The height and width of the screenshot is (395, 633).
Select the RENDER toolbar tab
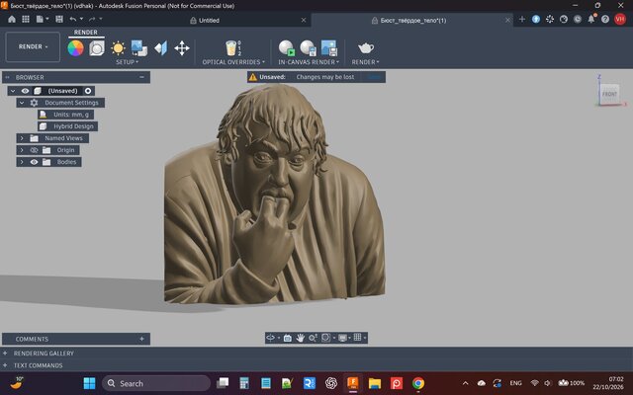point(86,33)
